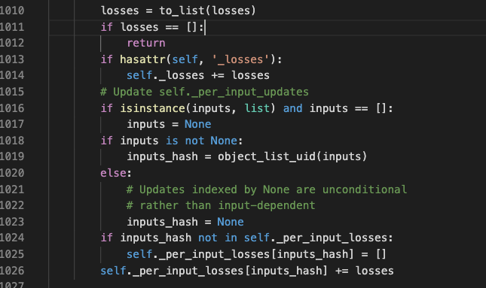Screen dimensions: 486x288
Task: Click the else keyword on line 1020
Action: tap(113, 173)
